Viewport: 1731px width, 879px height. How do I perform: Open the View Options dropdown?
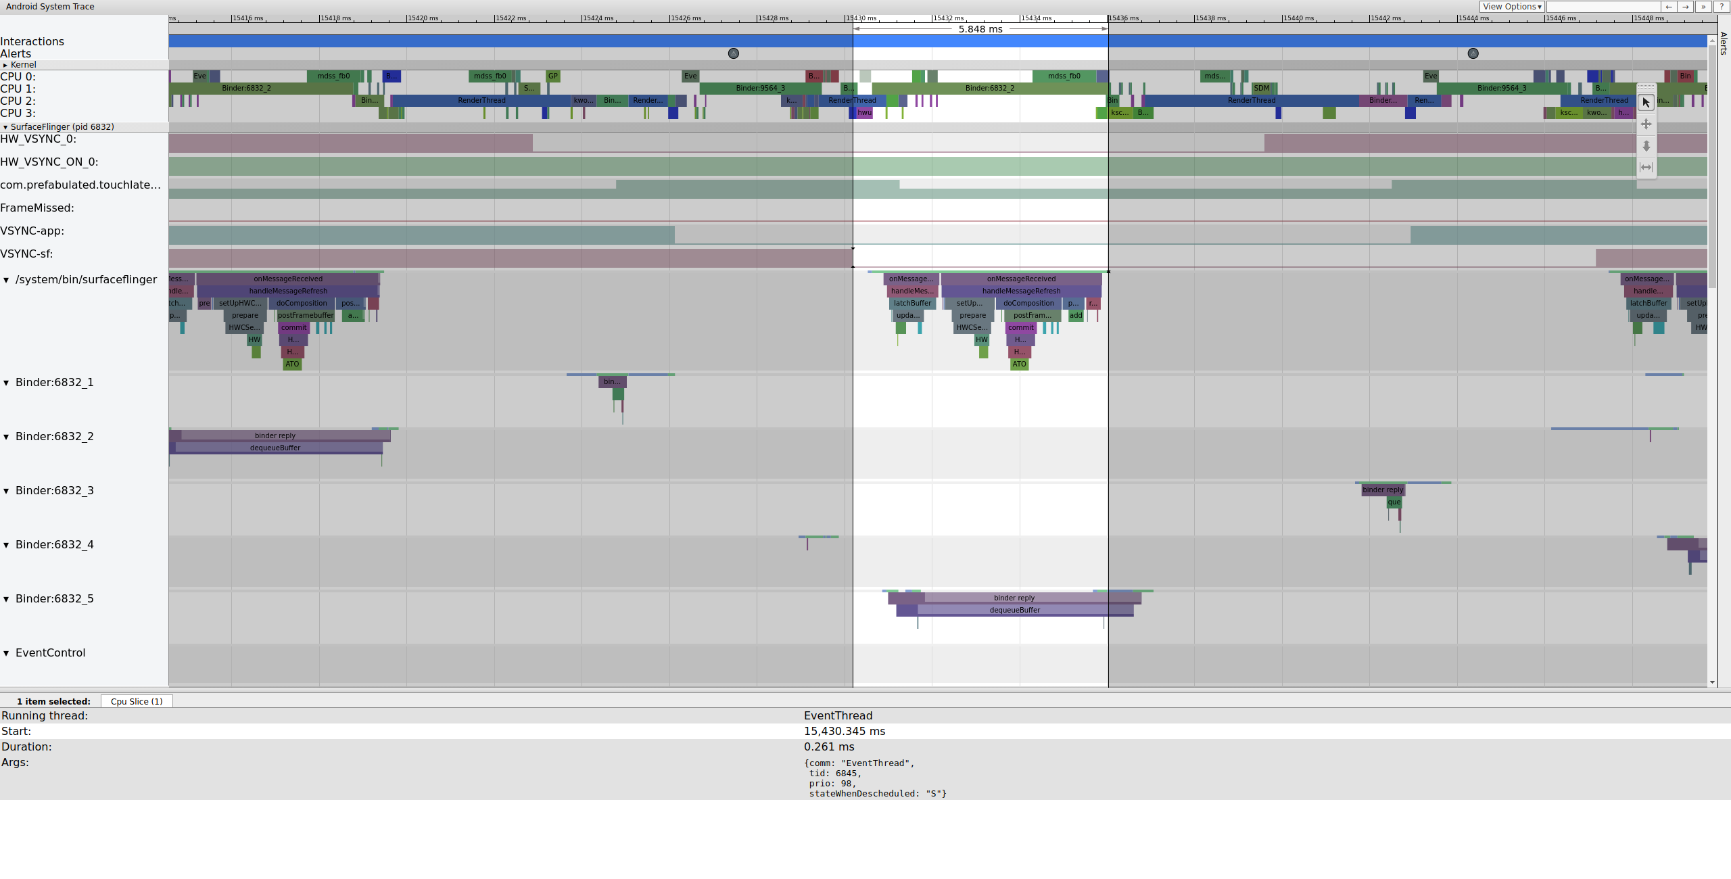pos(1512,6)
